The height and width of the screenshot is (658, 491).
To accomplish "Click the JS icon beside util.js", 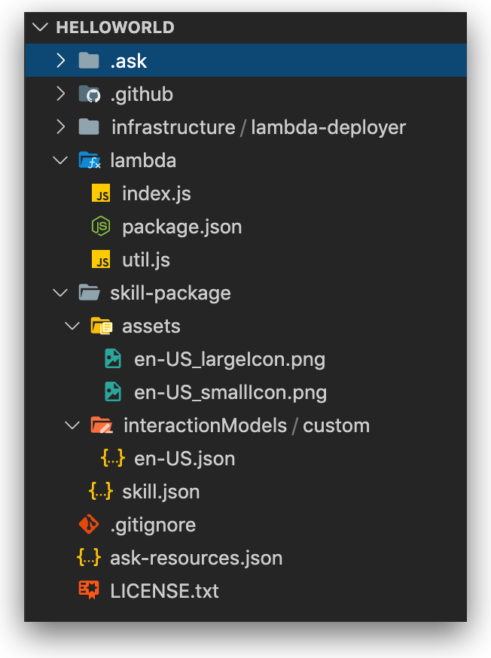I will pos(100,260).
